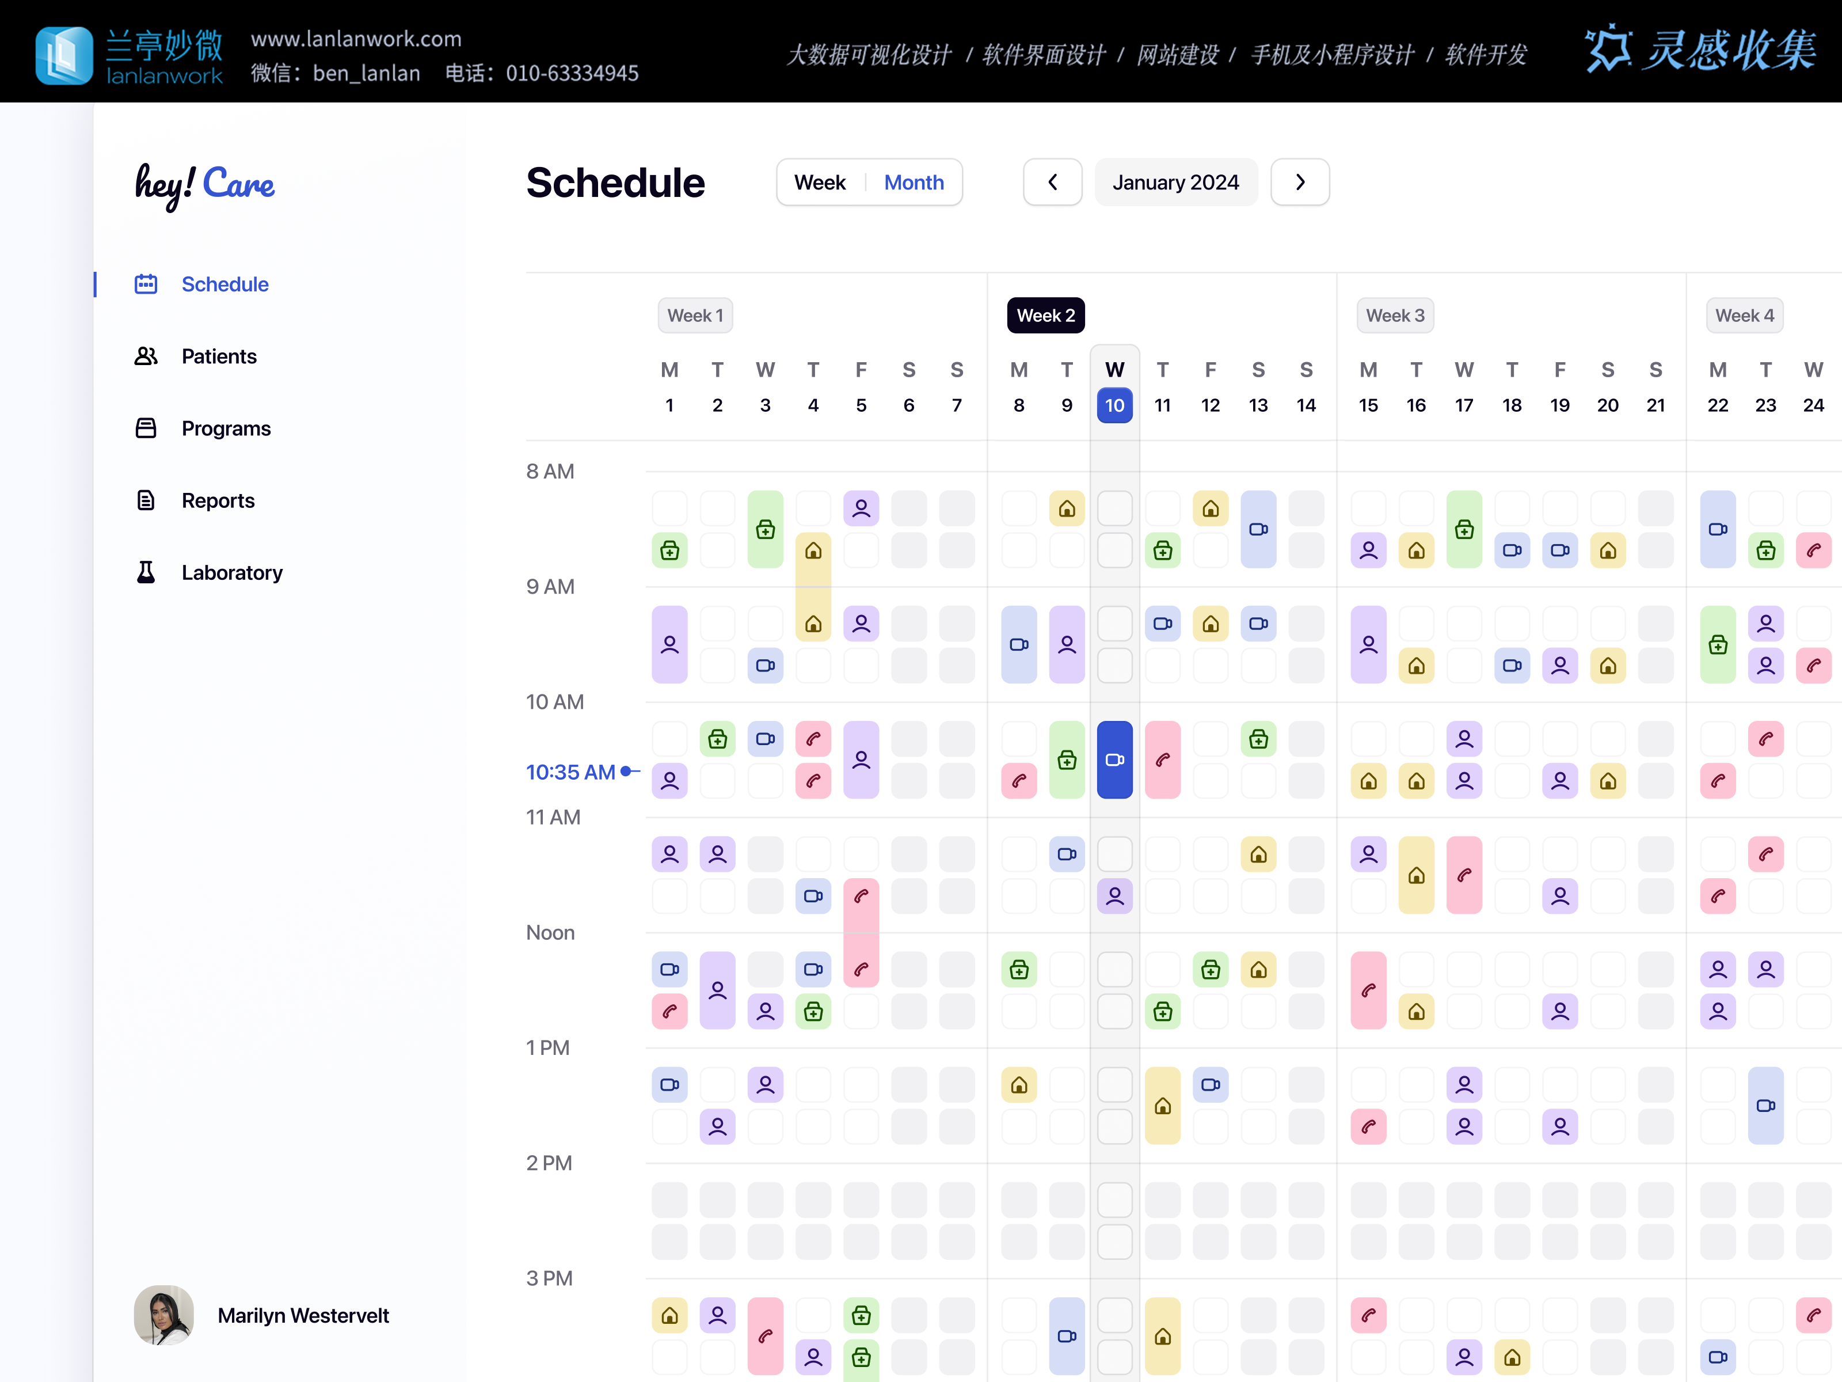Click the Schedule calendar icon in sidebar
The height and width of the screenshot is (1382, 1842).
coord(146,284)
